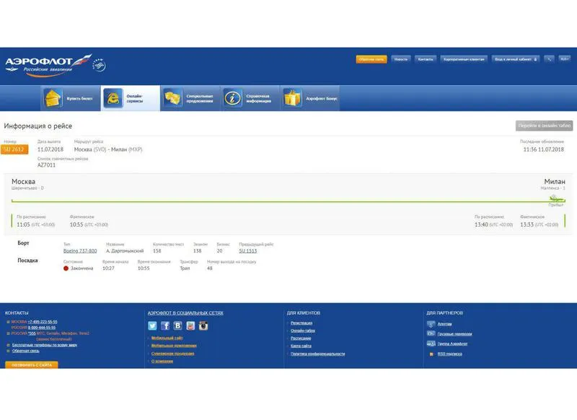Image resolution: width=577 pixels, height=420 pixels.
Task: Click 'Корпоративным клиентам' header button
Action: pyautogui.click(x=464, y=59)
